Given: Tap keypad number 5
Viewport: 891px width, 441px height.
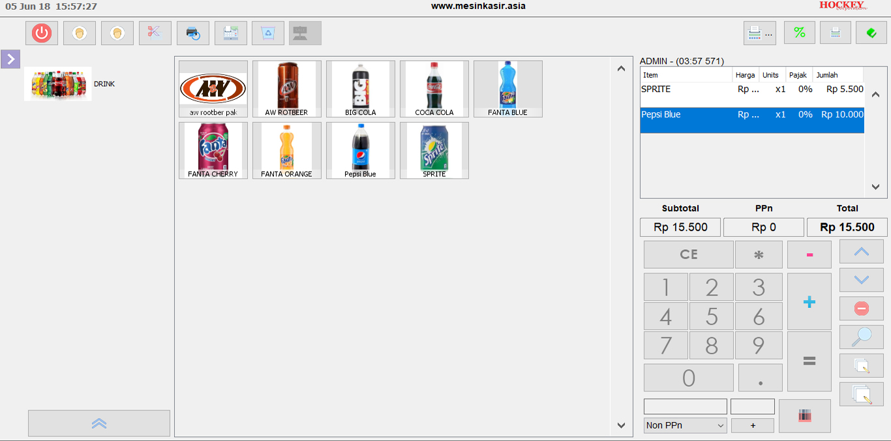Looking at the screenshot, I should (x=712, y=316).
